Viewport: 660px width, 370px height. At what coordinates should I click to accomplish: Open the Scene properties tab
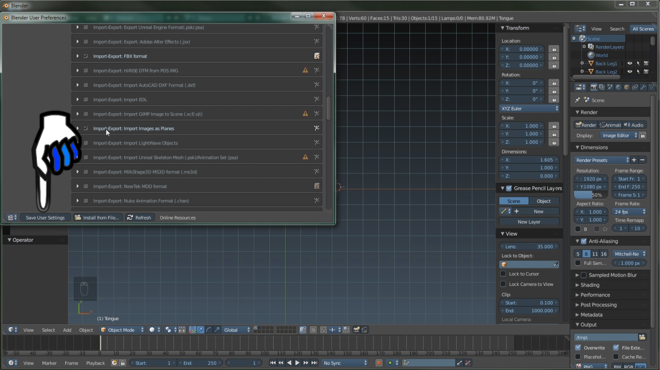click(610, 87)
